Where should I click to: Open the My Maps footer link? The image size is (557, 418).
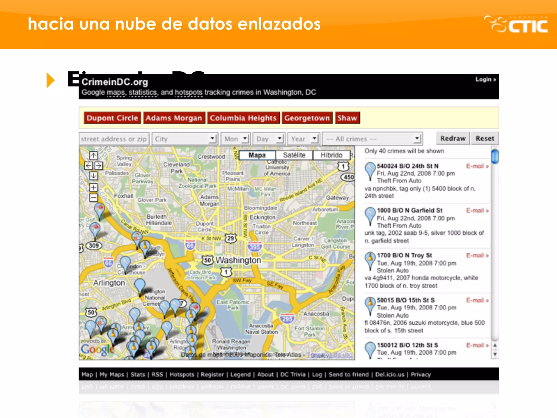tap(112, 374)
